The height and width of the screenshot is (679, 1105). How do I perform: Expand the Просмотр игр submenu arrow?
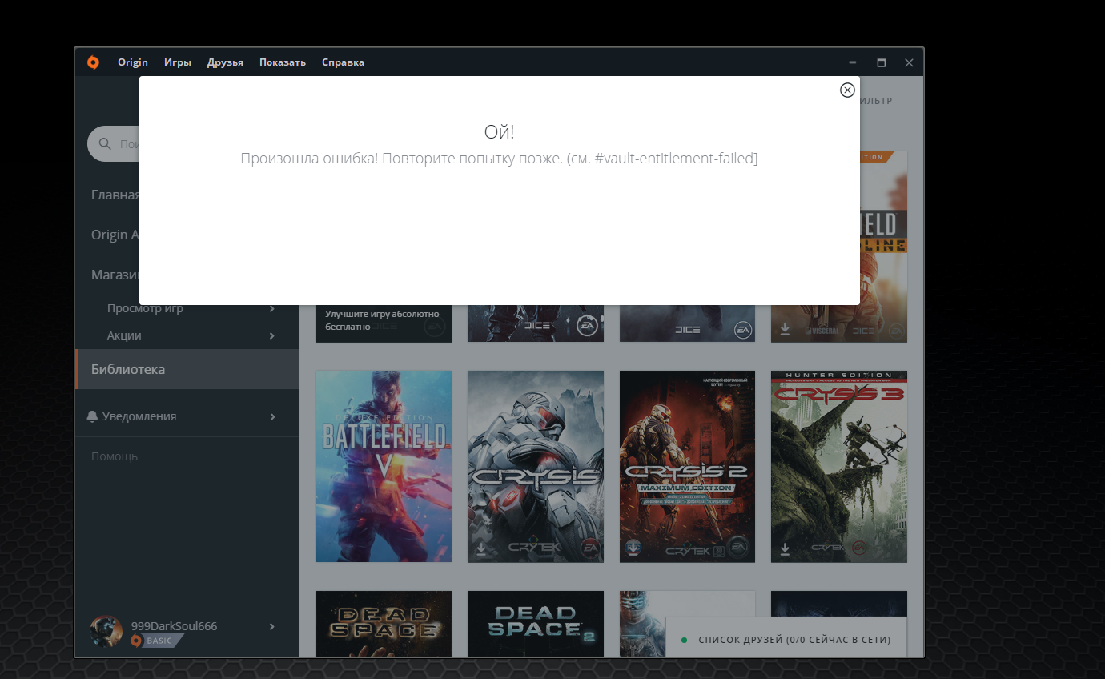tap(272, 308)
